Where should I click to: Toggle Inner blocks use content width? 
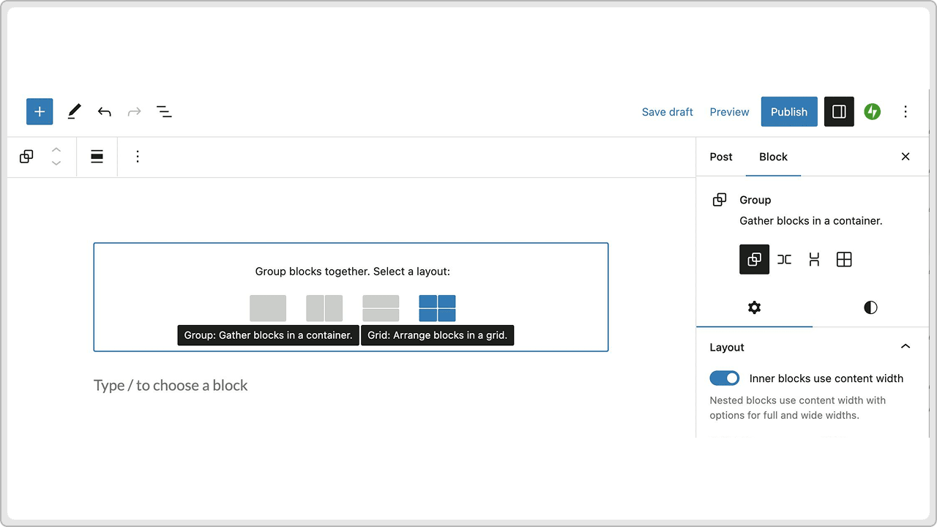(725, 378)
